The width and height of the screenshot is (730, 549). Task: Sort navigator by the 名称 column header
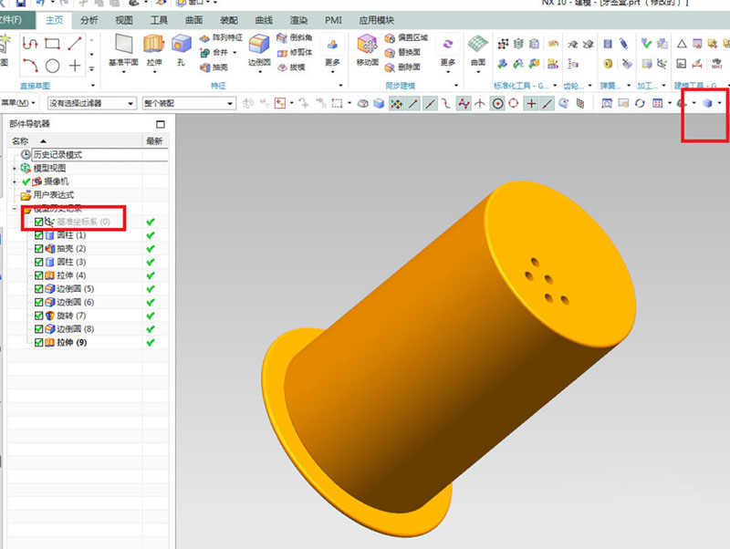[75, 141]
